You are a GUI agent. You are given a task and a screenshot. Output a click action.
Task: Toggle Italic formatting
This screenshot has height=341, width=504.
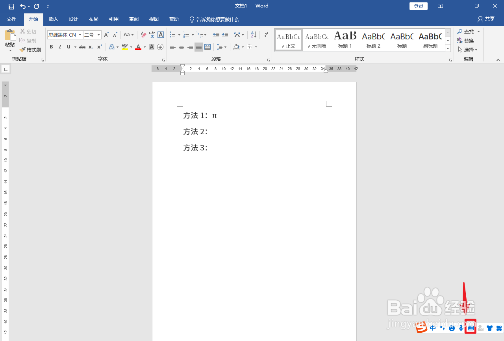(60, 47)
